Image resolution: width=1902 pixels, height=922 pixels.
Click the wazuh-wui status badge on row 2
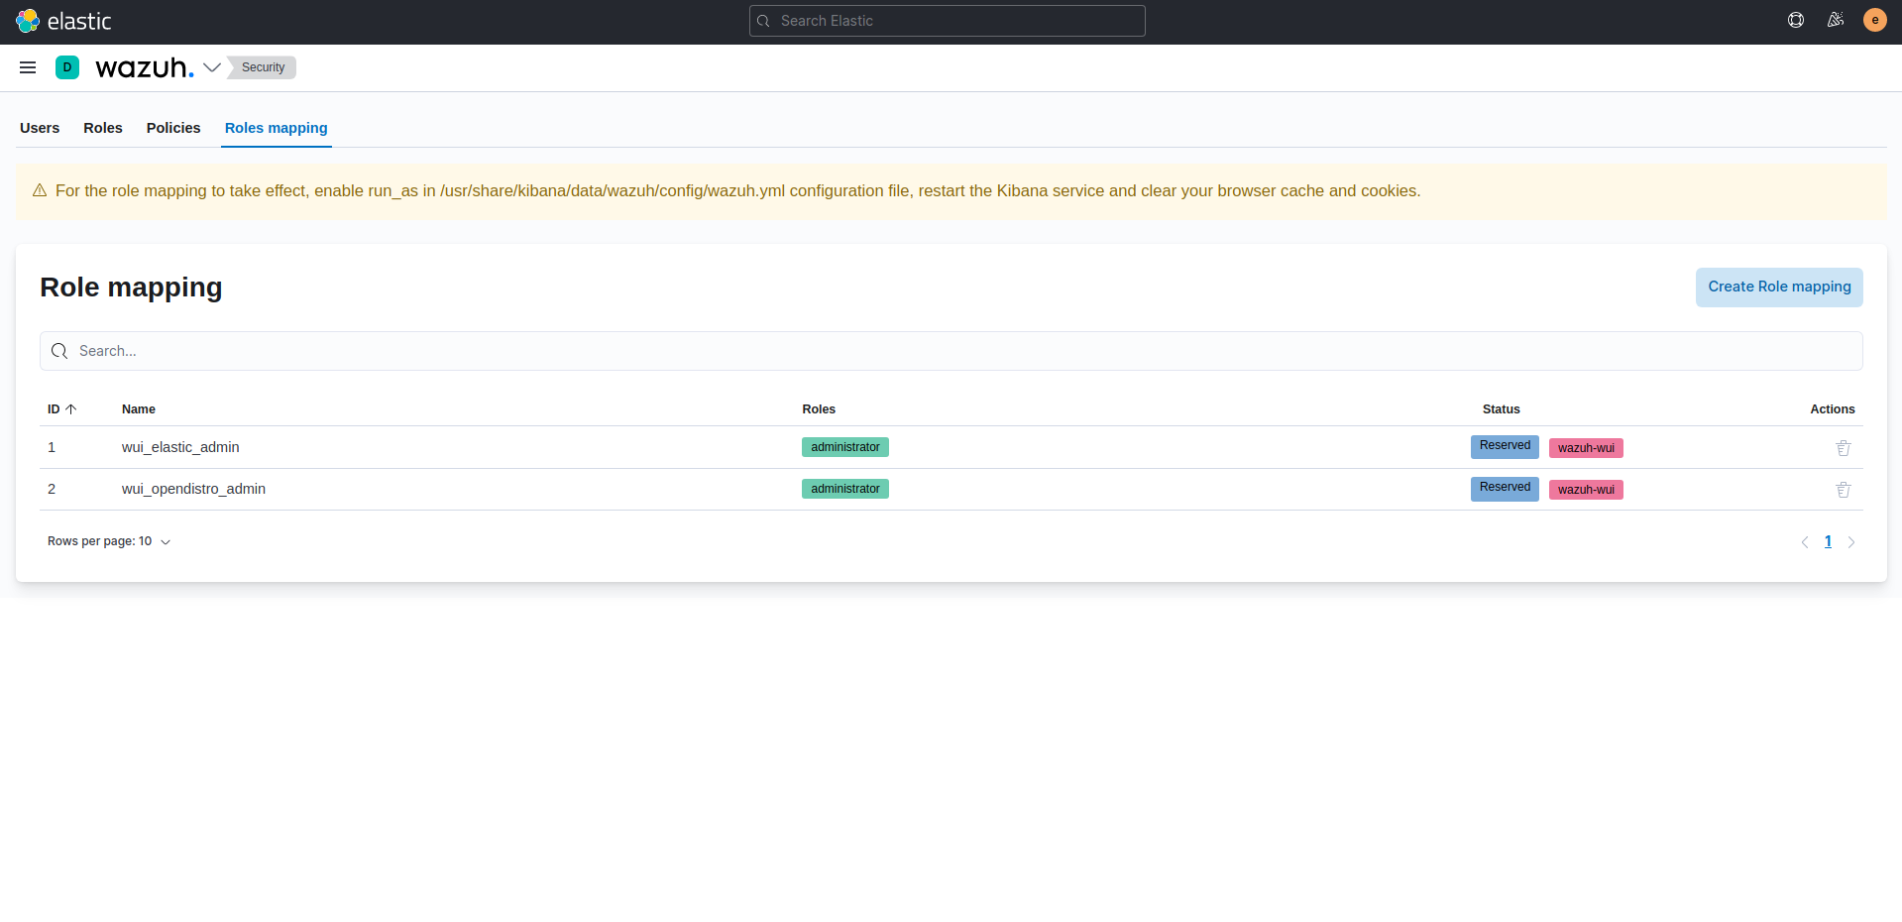point(1586,489)
